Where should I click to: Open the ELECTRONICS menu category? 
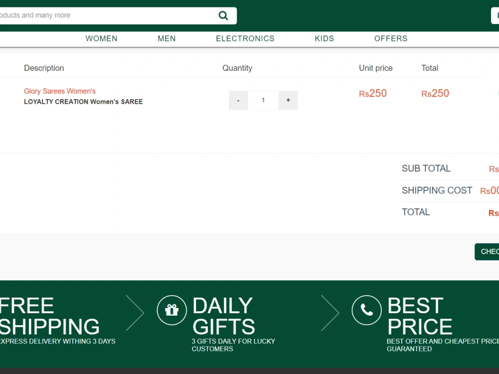[x=245, y=38]
